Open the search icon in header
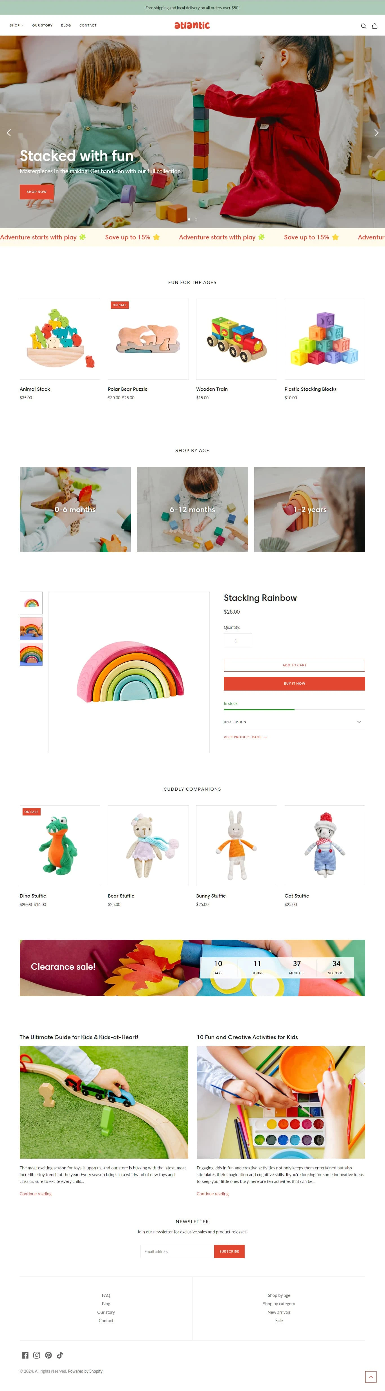 coord(363,26)
